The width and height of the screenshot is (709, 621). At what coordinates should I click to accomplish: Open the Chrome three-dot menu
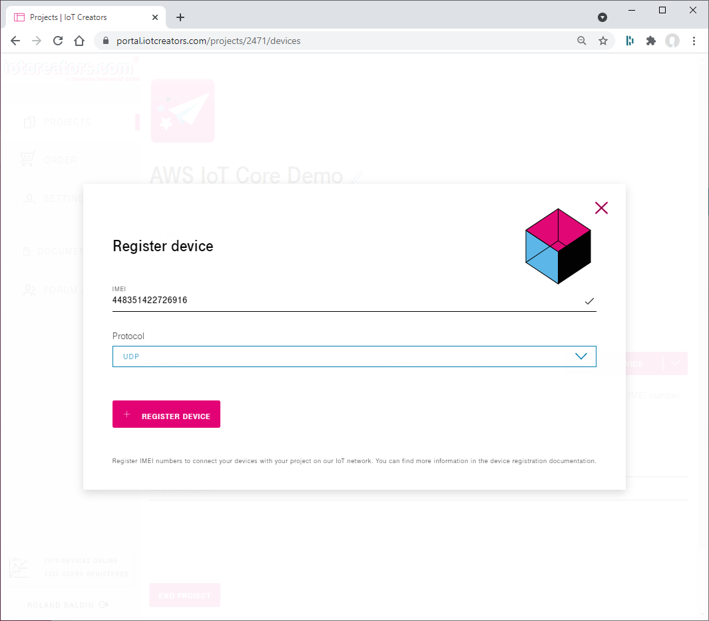pos(694,41)
